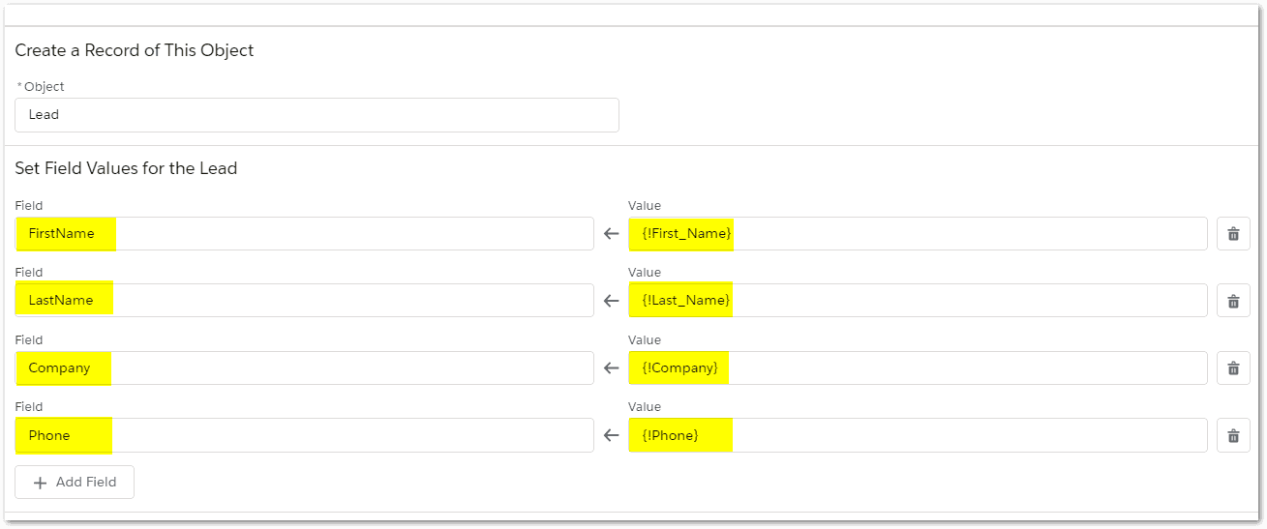The width and height of the screenshot is (1267, 529).
Task: Click the arrow next to {!First_Name}
Action: coord(611,234)
